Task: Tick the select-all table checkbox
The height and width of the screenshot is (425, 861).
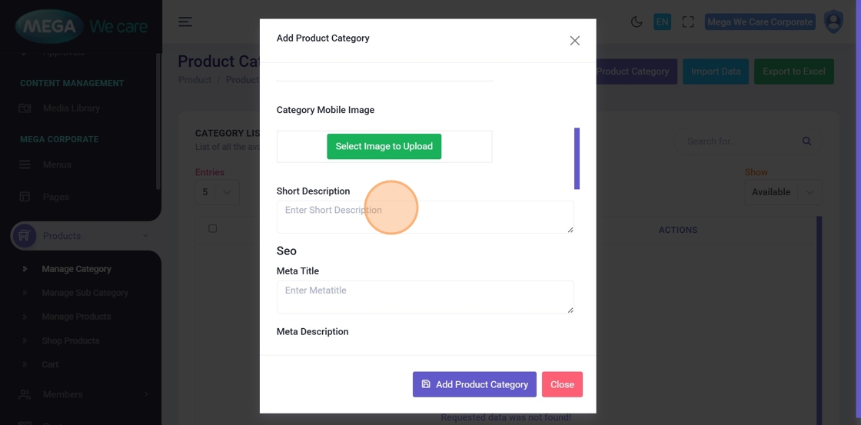Action: pos(213,228)
